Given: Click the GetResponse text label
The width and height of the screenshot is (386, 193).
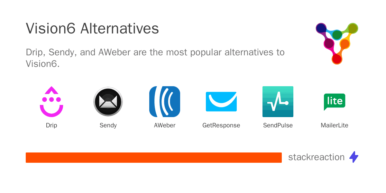Looking at the screenshot, I should [221, 125].
